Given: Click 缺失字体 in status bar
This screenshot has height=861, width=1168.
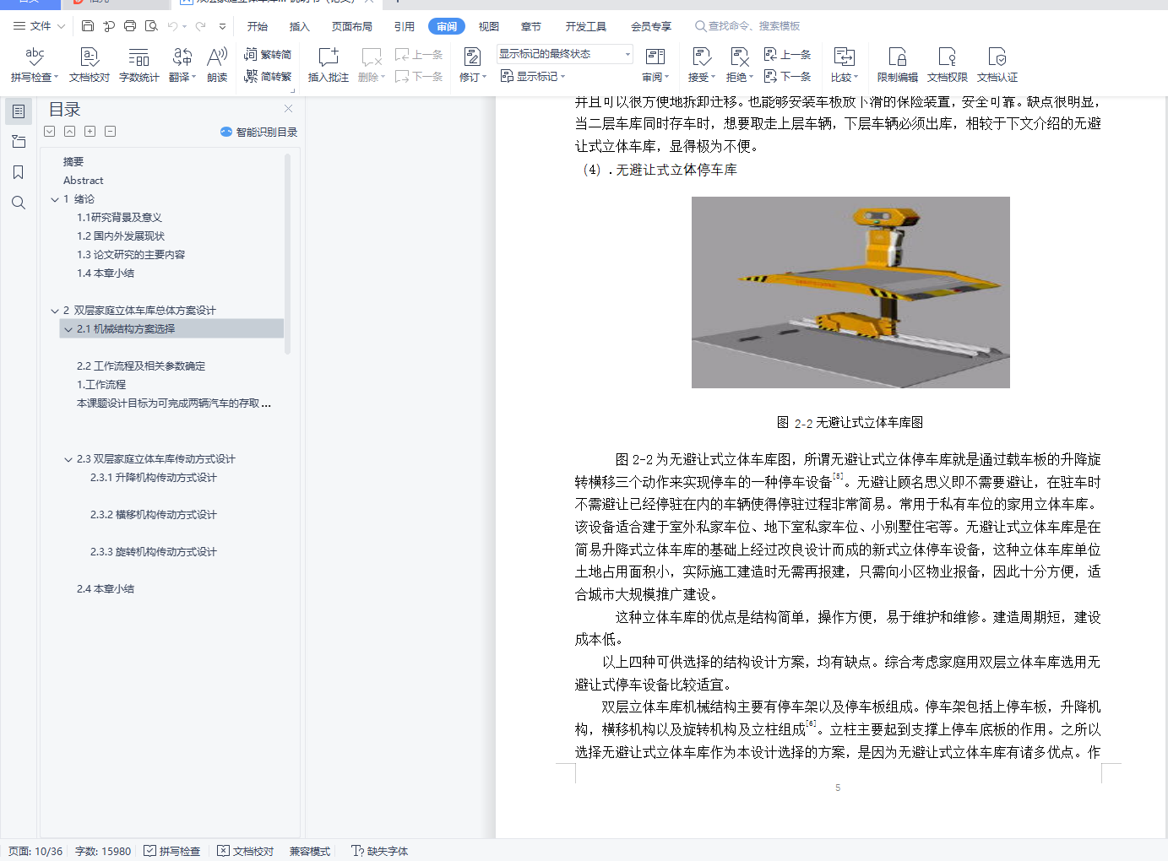Looking at the screenshot, I should point(380,851).
